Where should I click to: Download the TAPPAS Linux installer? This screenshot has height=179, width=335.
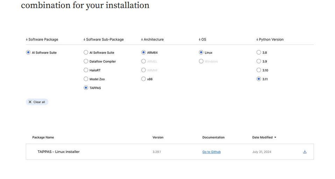(x=305, y=152)
